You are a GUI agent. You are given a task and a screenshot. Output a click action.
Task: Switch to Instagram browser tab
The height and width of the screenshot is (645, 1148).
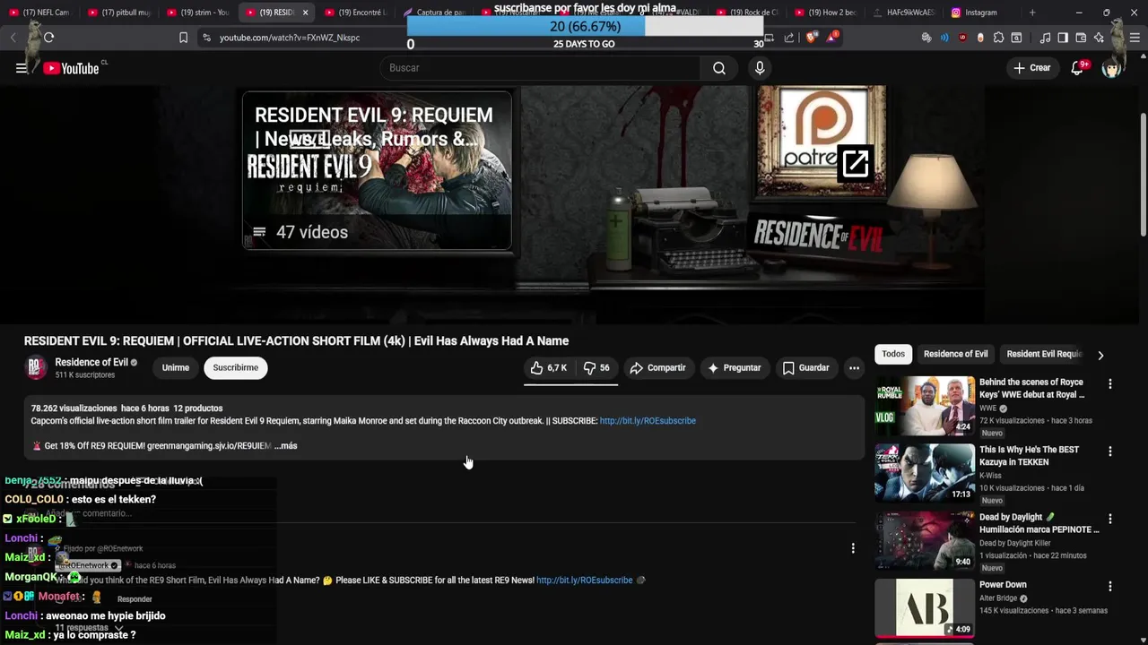click(x=980, y=13)
